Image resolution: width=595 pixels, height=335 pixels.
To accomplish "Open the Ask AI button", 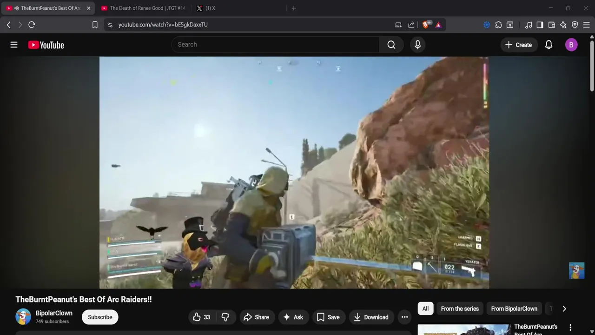I will pos(293,317).
